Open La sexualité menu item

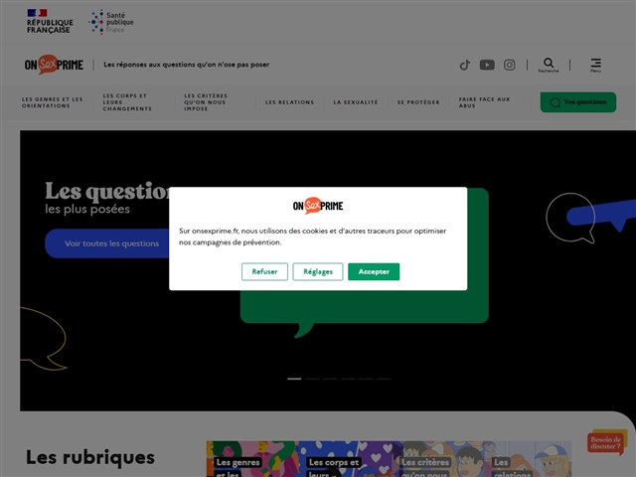tap(356, 102)
